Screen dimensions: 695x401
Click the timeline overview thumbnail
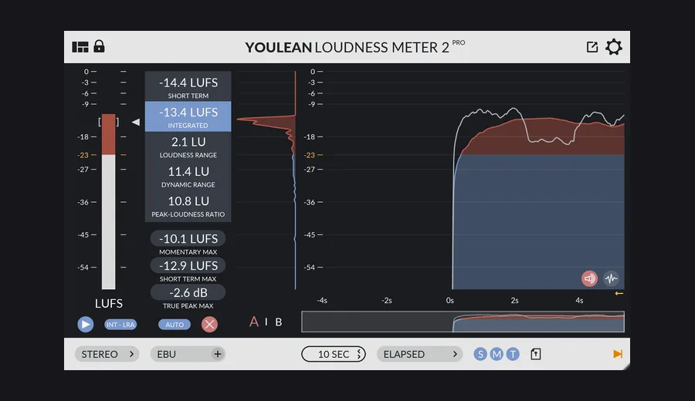463,322
